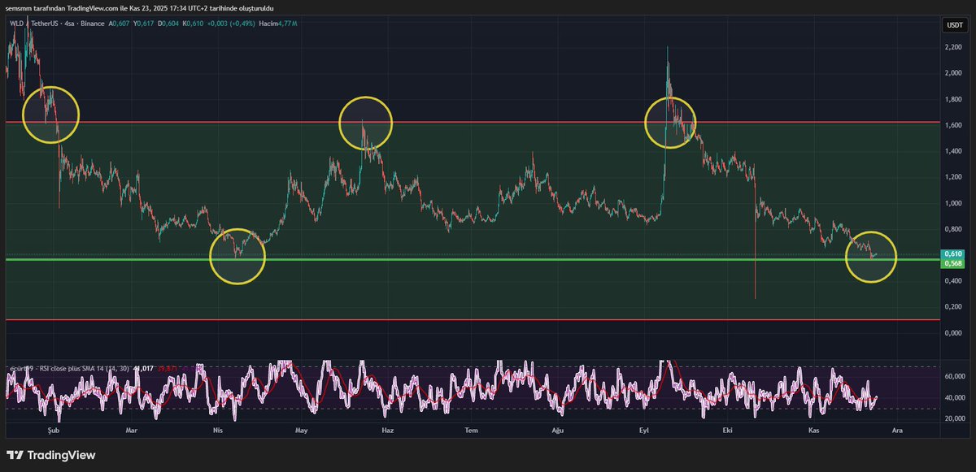Click the 1,200 price axis label
The height and width of the screenshot is (472, 976).
[953, 177]
